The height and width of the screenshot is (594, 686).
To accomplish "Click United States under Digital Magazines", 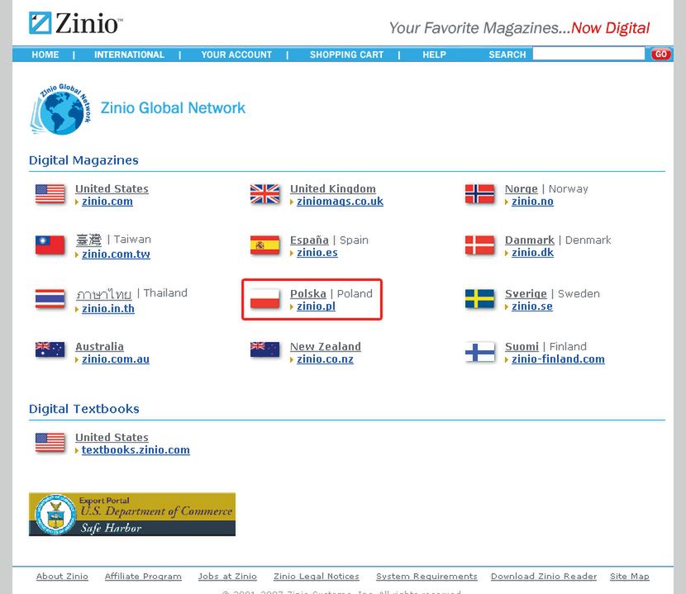I will (x=112, y=188).
